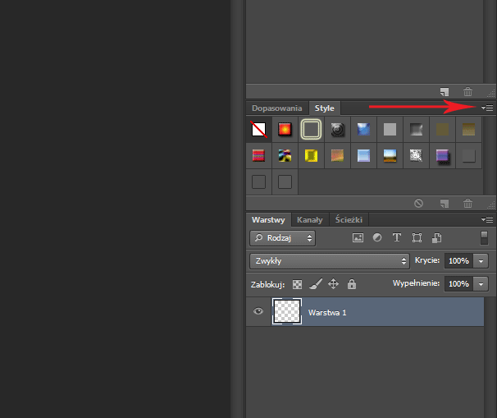The image size is (497, 418).
Task: Lock image pixels brush icon
Action: (316, 284)
